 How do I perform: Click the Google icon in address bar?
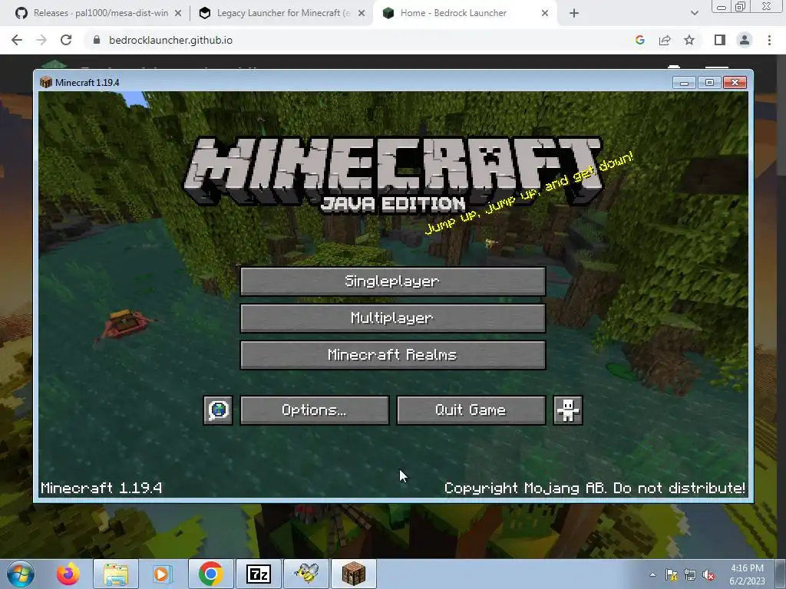point(639,40)
